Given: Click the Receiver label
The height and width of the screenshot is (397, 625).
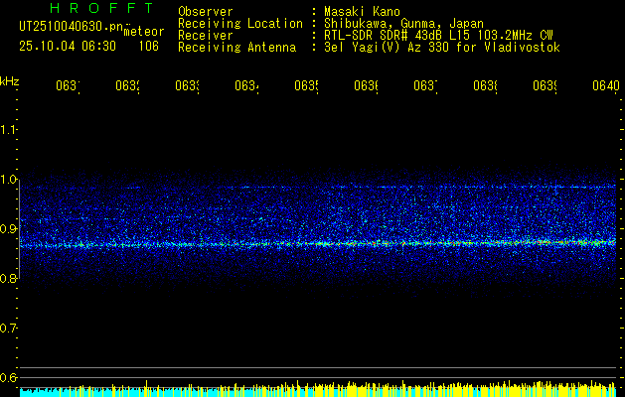Looking at the screenshot, I should (206, 36).
